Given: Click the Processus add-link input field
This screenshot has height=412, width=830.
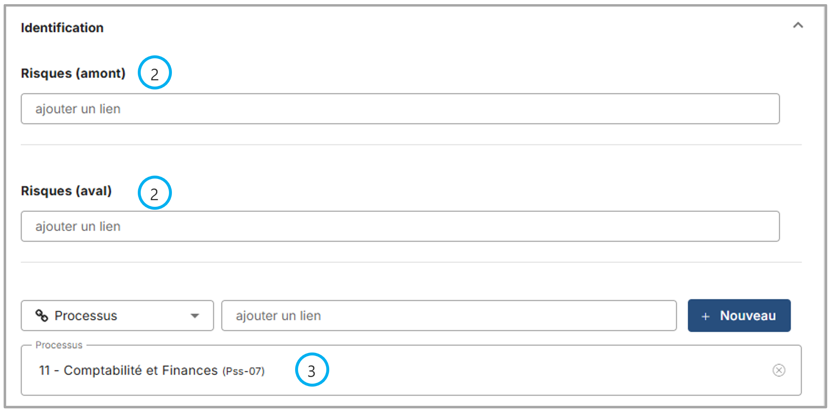Looking at the screenshot, I should pos(449,316).
